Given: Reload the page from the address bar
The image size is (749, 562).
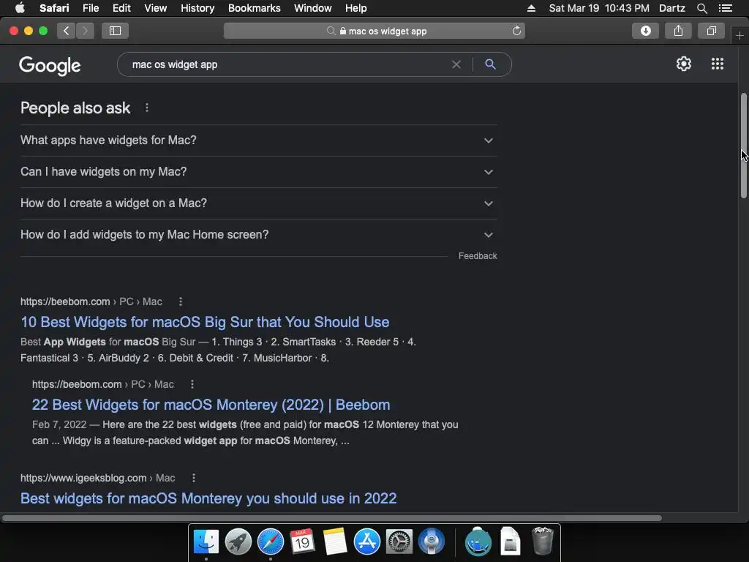Looking at the screenshot, I should (516, 31).
